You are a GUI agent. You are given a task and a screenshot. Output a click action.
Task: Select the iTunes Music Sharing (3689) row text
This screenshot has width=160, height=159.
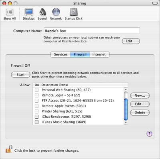(64, 122)
